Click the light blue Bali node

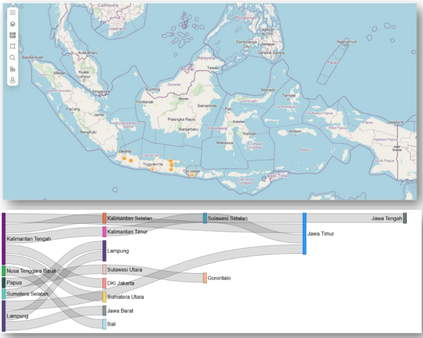(104, 324)
